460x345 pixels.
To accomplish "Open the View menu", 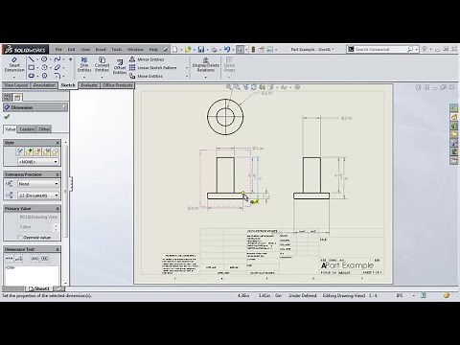I will pos(85,50).
